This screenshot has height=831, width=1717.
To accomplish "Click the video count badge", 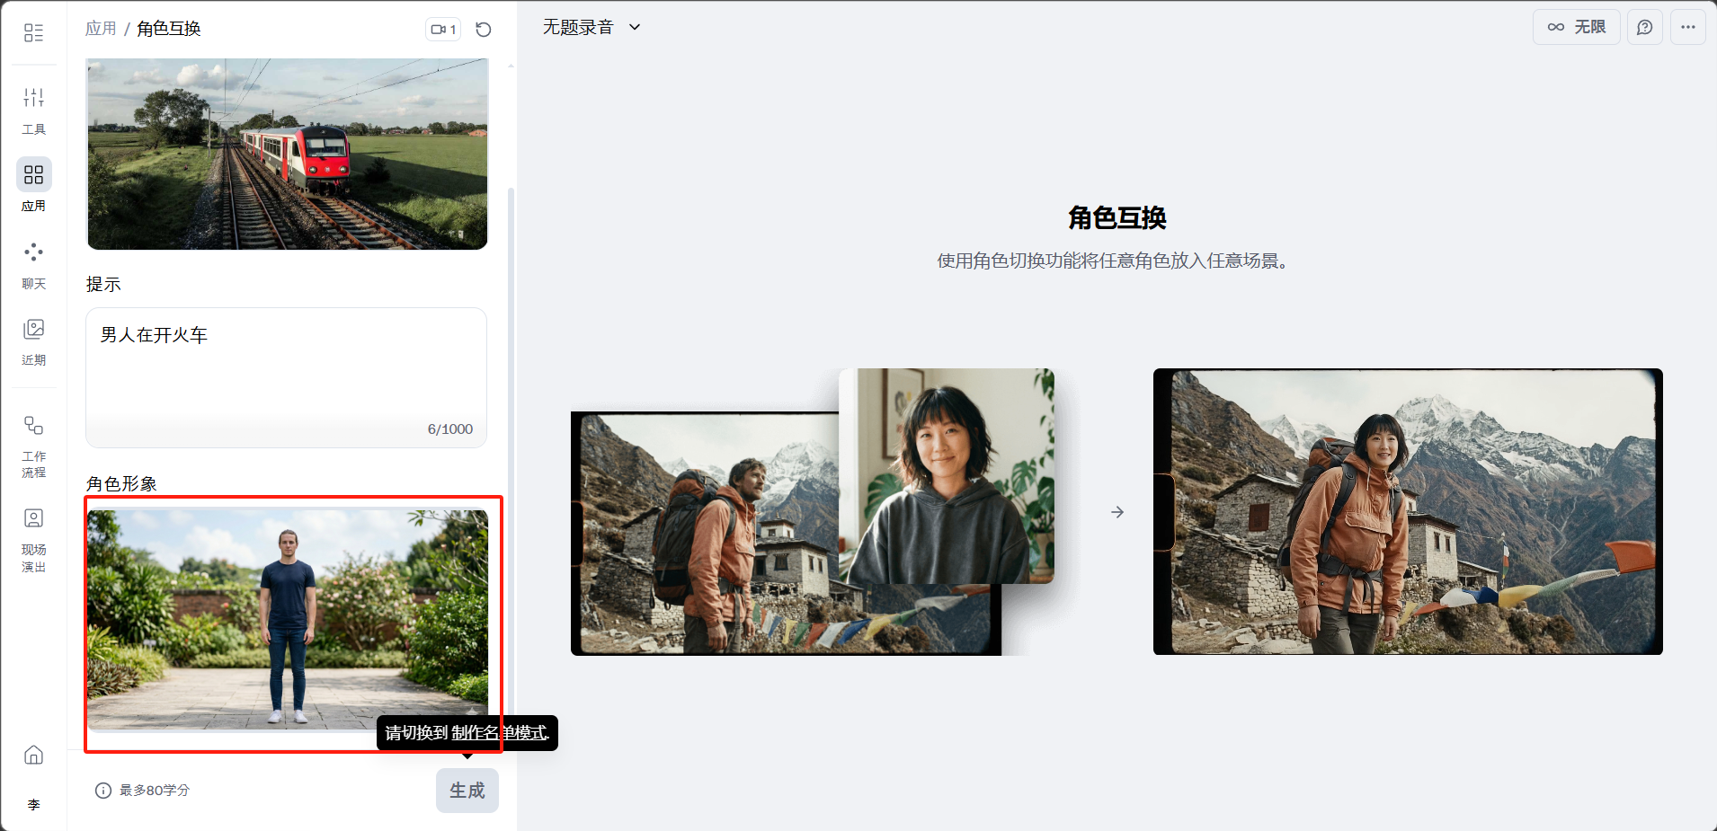I will pyautogui.click(x=443, y=30).
